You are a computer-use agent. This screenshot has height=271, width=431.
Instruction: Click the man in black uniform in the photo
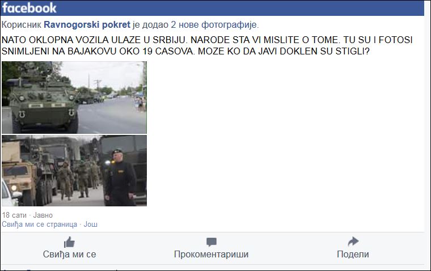[x=120, y=178]
